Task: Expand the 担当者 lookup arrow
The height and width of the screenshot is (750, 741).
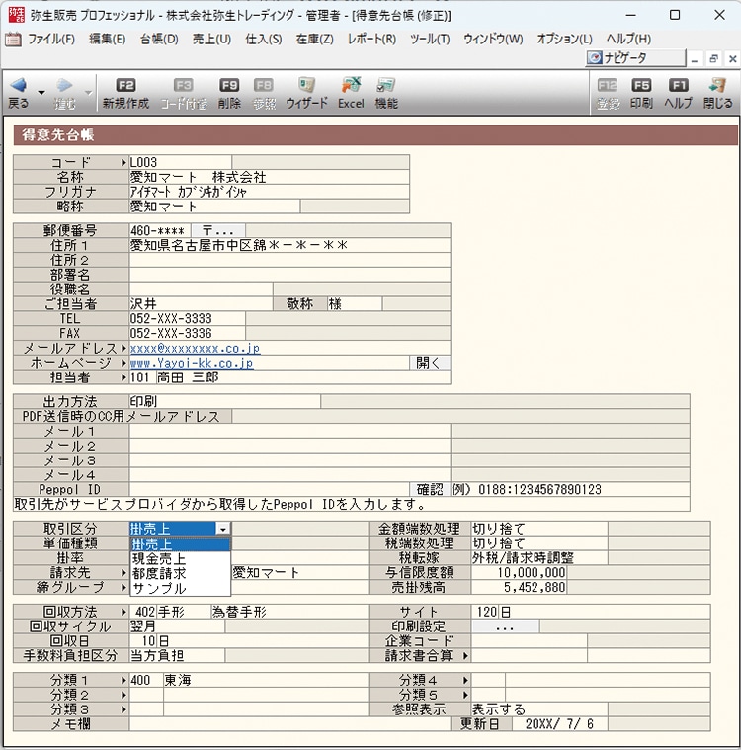Action: (123, 377)
